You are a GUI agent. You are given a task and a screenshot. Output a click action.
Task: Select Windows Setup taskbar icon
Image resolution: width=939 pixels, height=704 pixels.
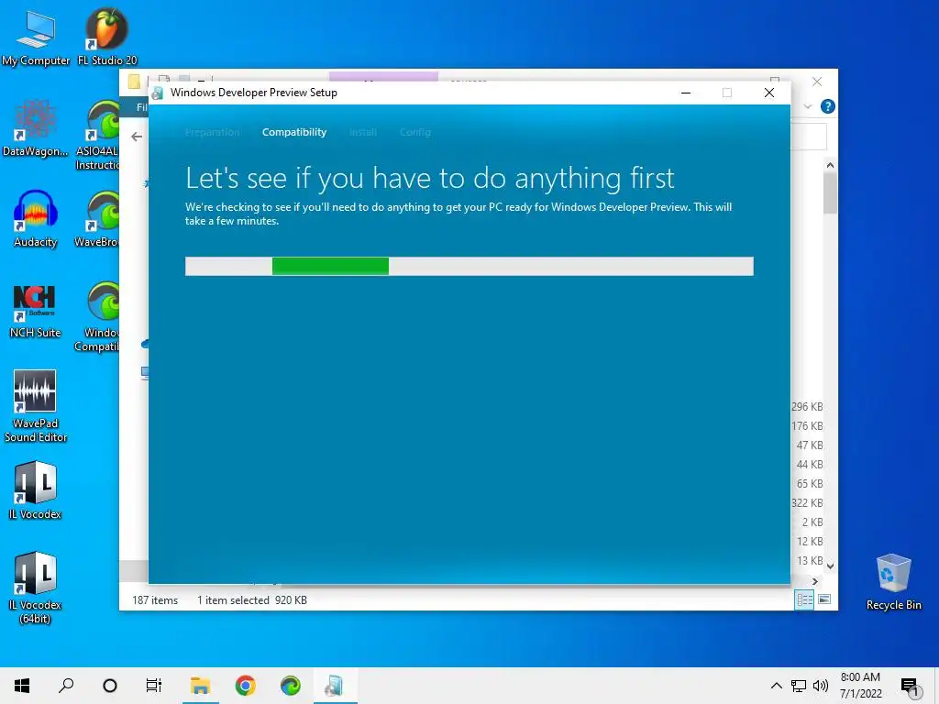point(336,686)
